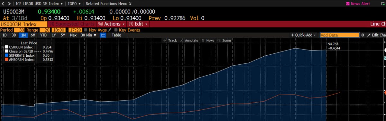The height and width of the screenshot is (121, 386).
Task: Click the Add Data input field
Action: tap(339, 35)
